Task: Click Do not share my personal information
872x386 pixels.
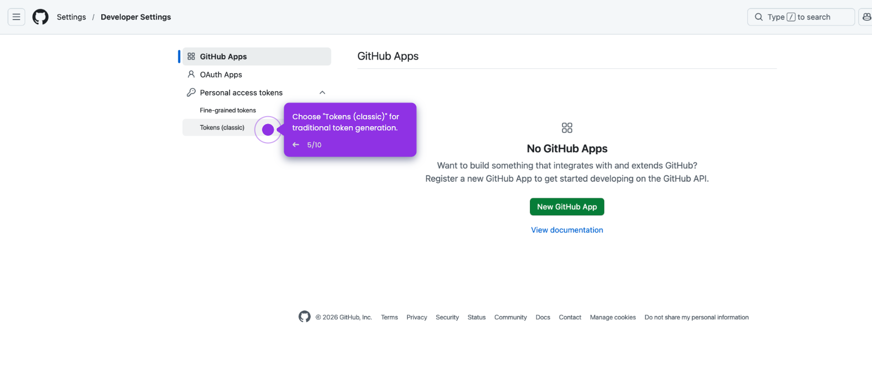Action: (x=696, y=317)
